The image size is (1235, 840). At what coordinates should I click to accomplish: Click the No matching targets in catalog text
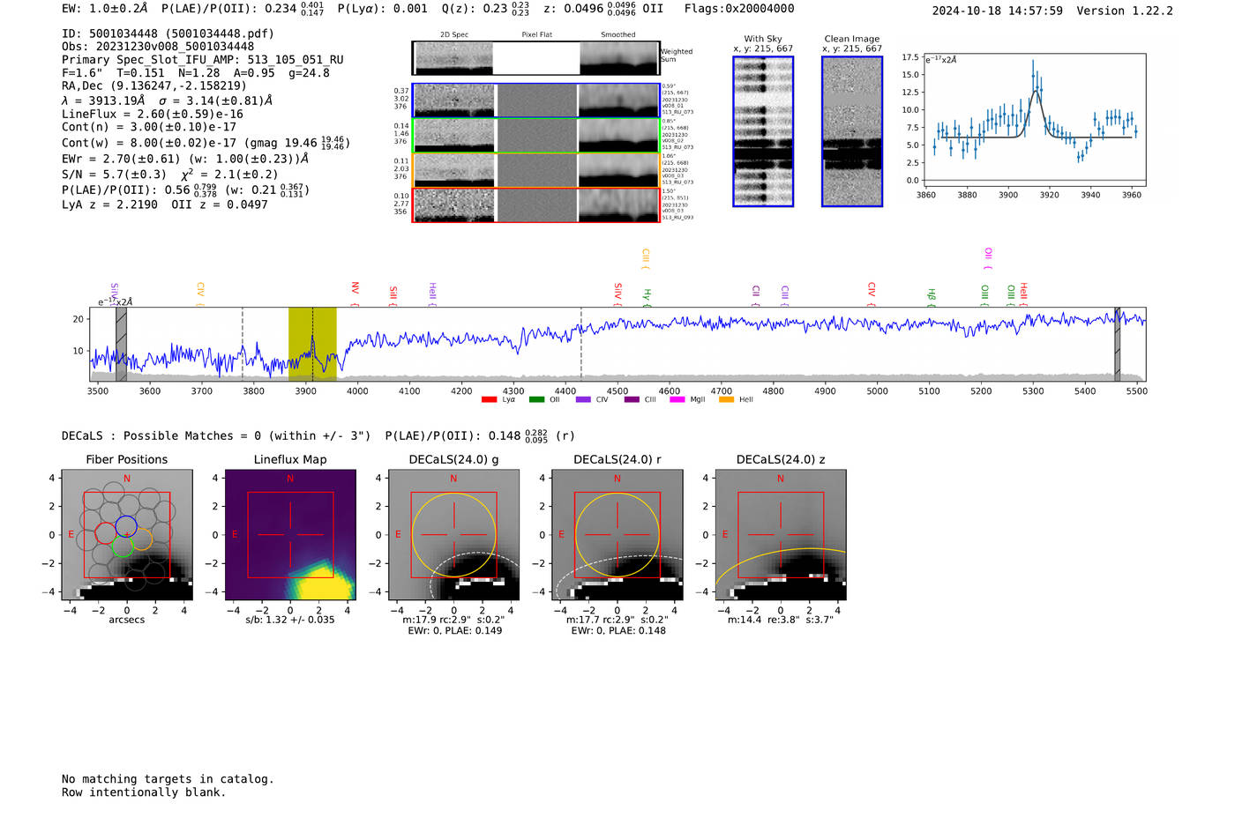point(168,779)
